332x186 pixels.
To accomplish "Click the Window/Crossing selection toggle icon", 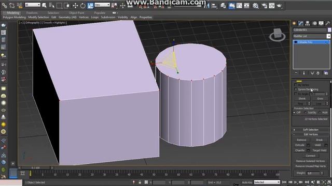I will (x=67, y=5).
